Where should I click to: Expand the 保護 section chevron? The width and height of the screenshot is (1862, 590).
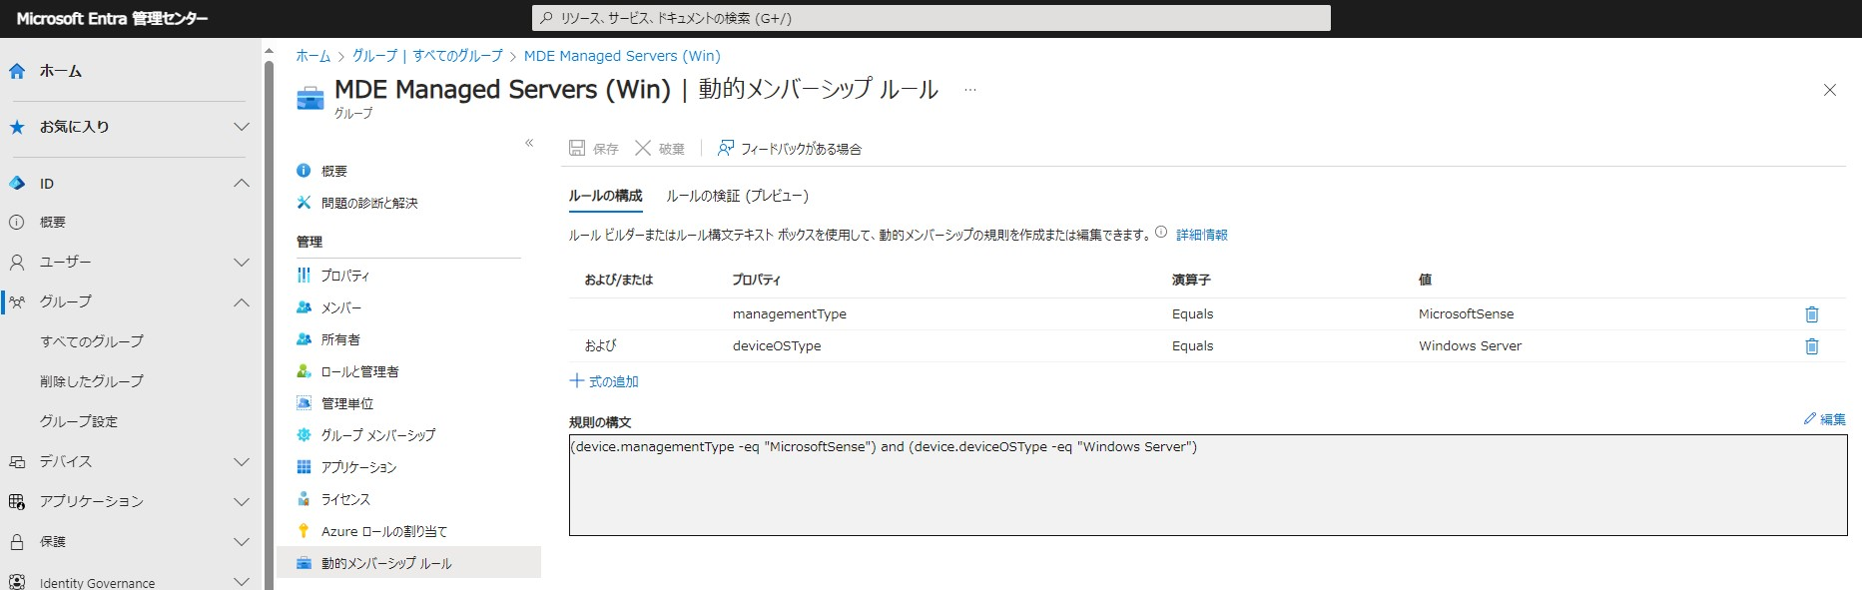click(x=242, y=542)
